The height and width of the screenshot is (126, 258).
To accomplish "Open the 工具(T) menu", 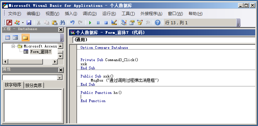I will pyautogui.click(x=128, y=14).
